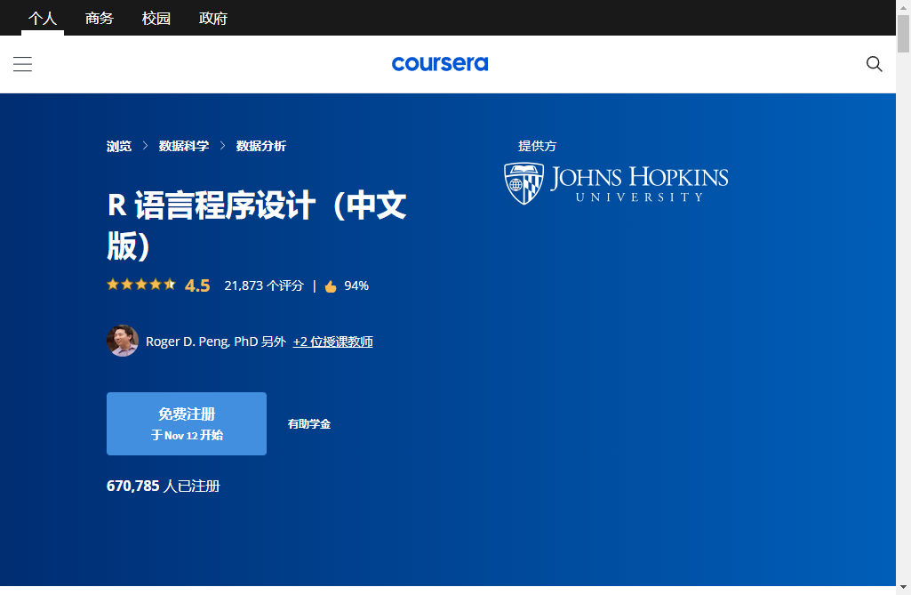Click the 浏览 breadcrumb link
This screenshot has height=595, width=911.
[x=119, y=146]
